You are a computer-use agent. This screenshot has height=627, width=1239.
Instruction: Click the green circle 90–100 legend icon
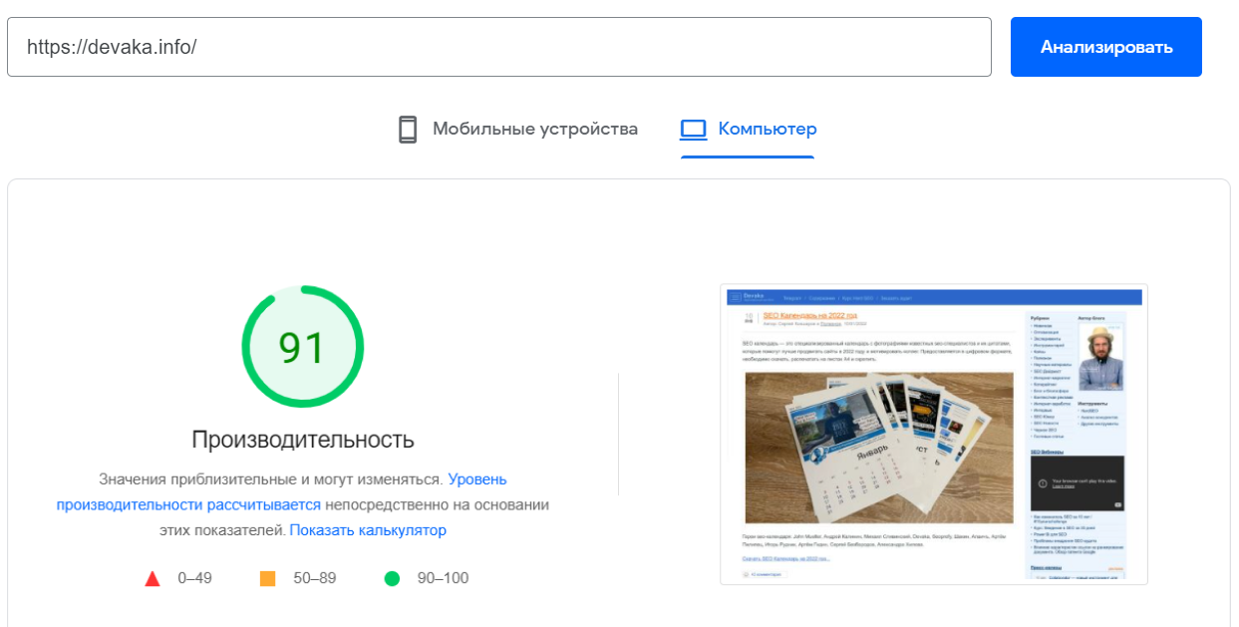(x=392, y=578)
